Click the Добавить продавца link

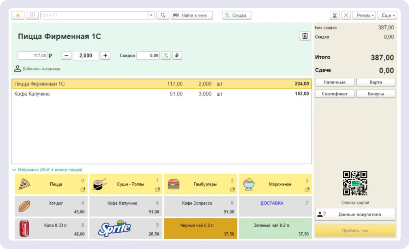click(41, 69)
